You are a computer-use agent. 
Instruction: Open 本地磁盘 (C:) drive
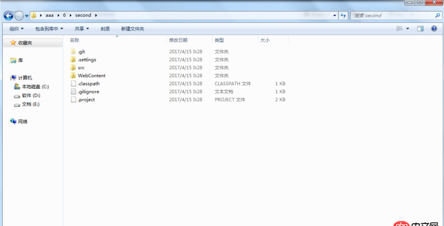tap(36, 87)
